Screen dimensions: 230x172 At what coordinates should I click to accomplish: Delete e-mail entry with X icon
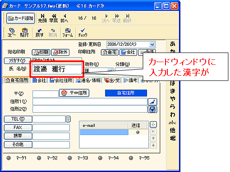tap(153, 131)
